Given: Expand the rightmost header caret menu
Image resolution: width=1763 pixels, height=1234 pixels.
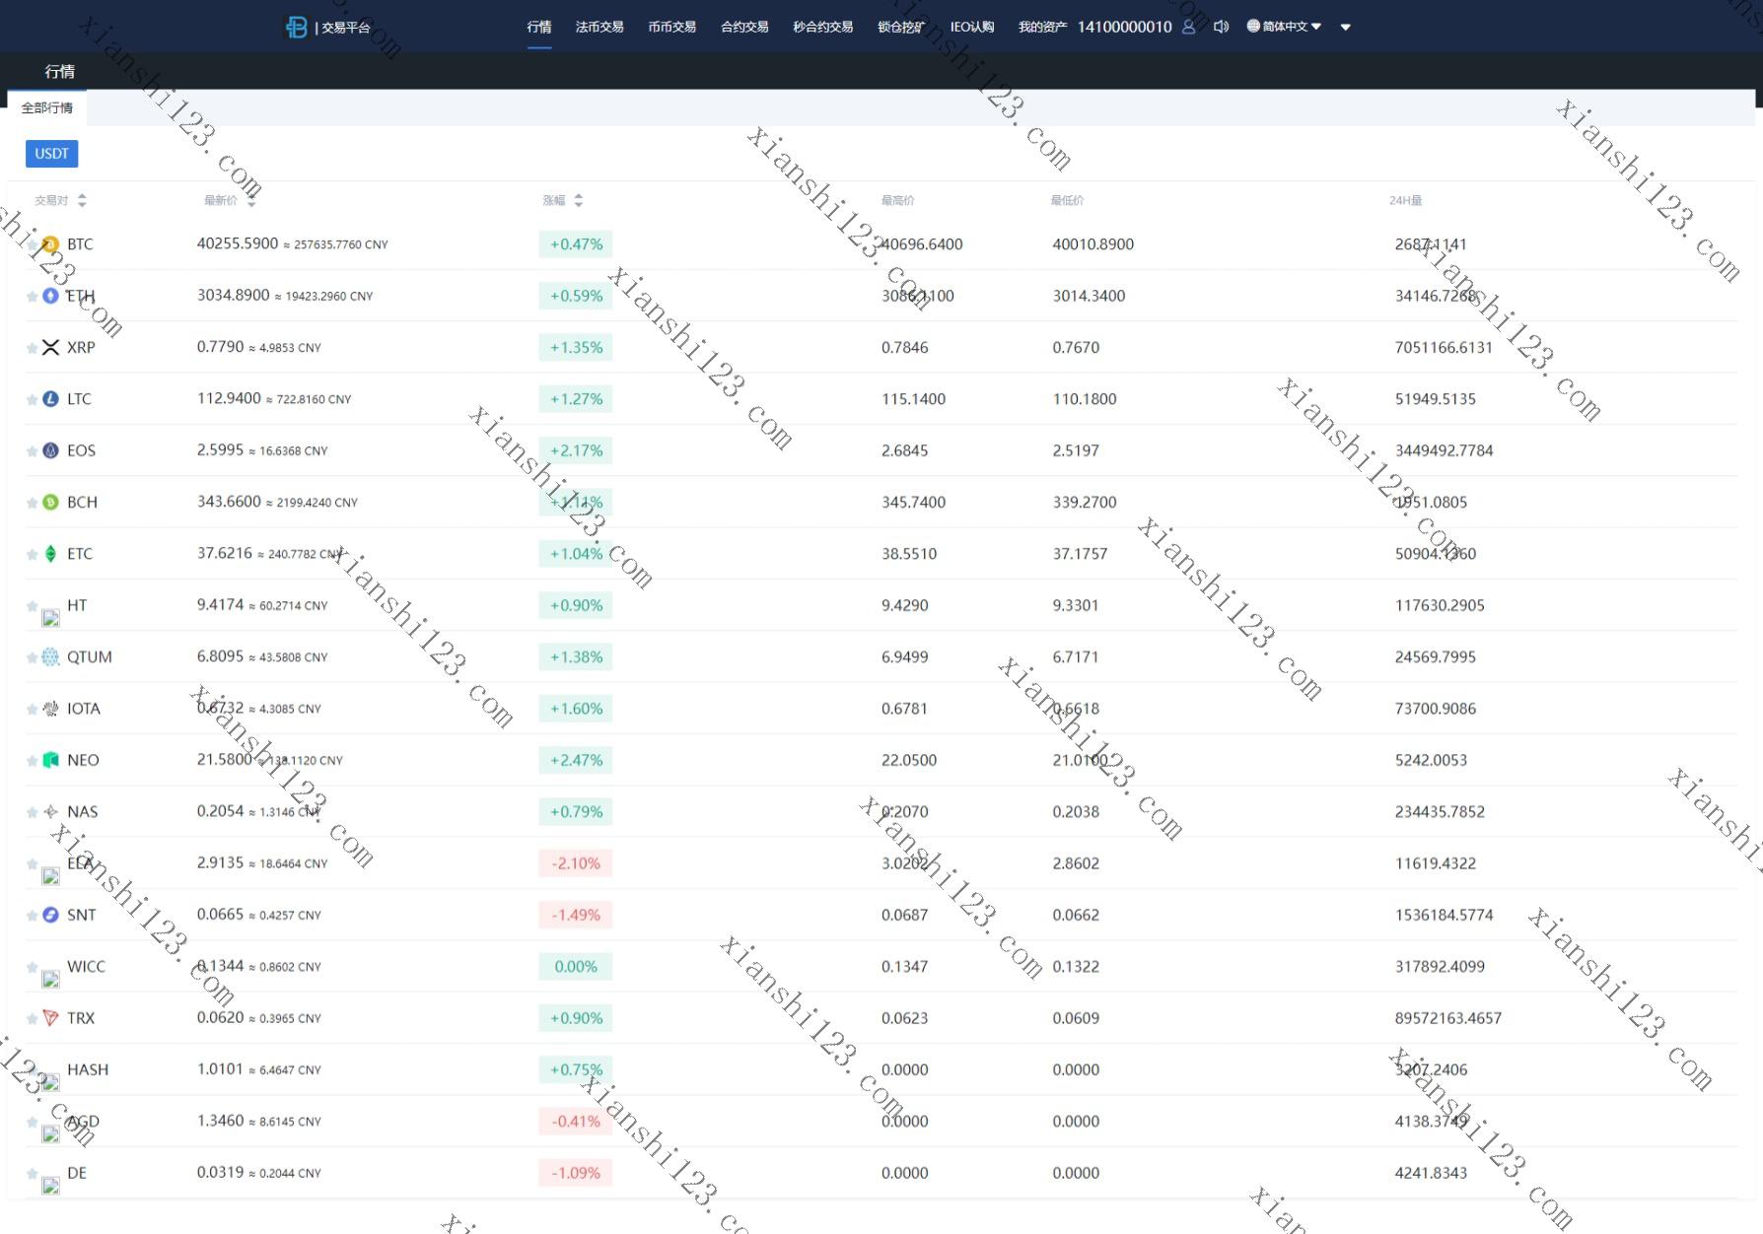Looking at the screenshot, I should [1345, 28].
